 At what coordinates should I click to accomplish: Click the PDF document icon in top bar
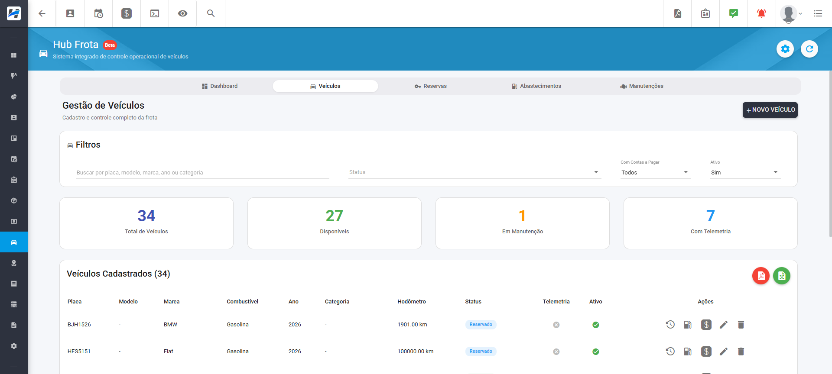[x=678, y=13]
